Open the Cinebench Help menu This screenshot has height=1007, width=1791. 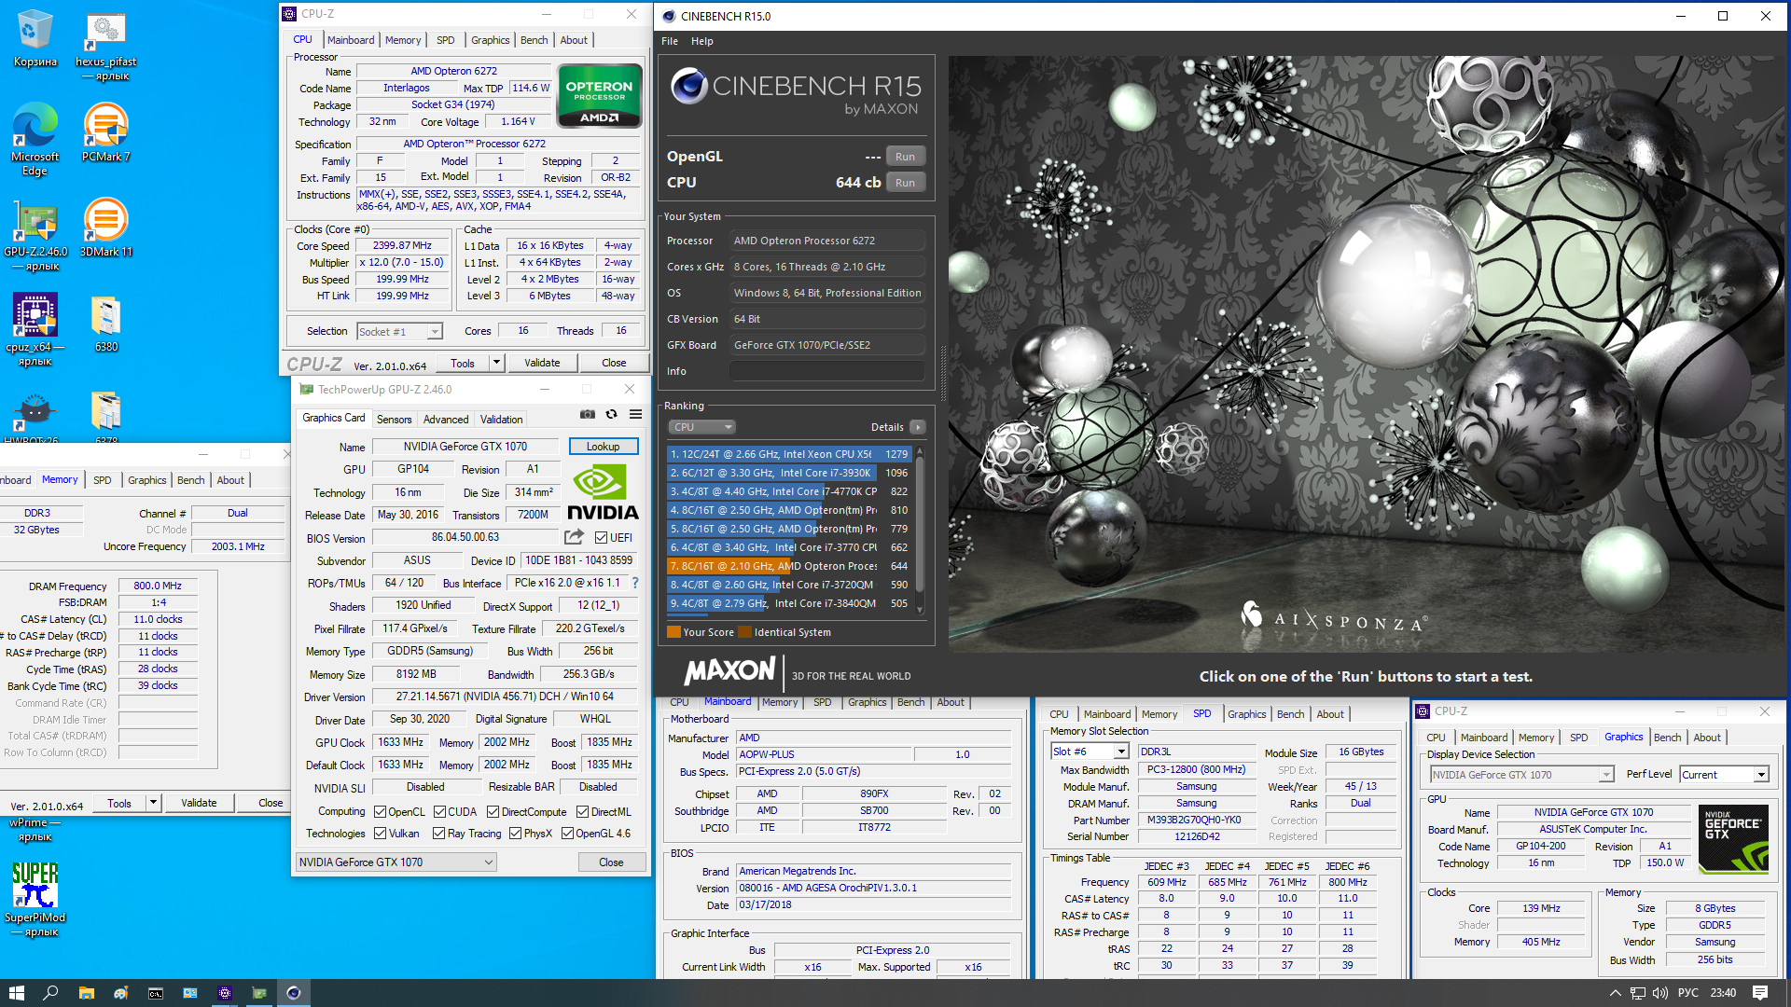[701, 41]
